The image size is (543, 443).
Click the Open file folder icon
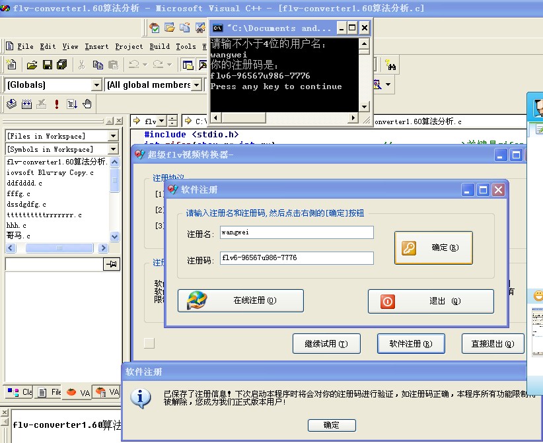click(x=31, y=65)
